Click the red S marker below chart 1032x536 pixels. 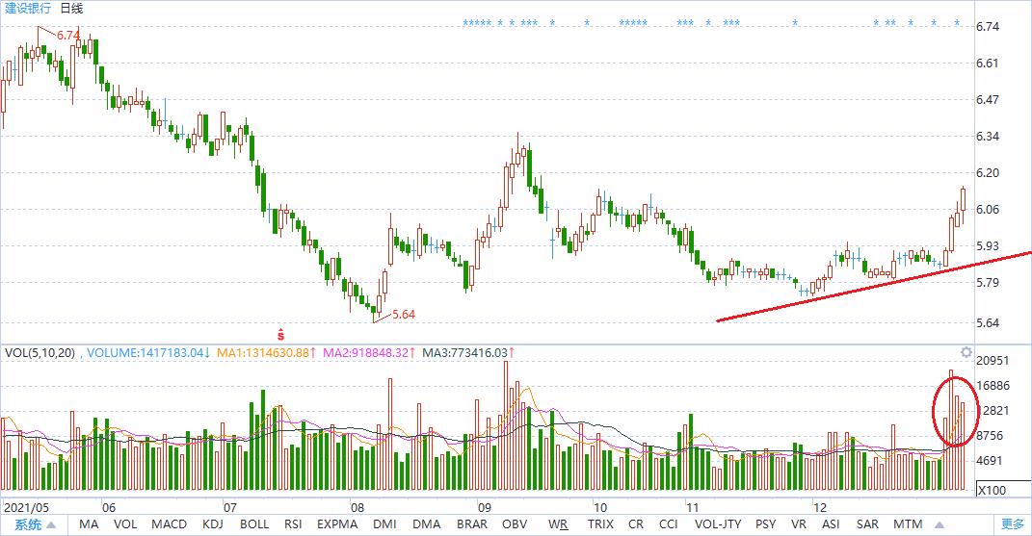(x=281, y=334)
